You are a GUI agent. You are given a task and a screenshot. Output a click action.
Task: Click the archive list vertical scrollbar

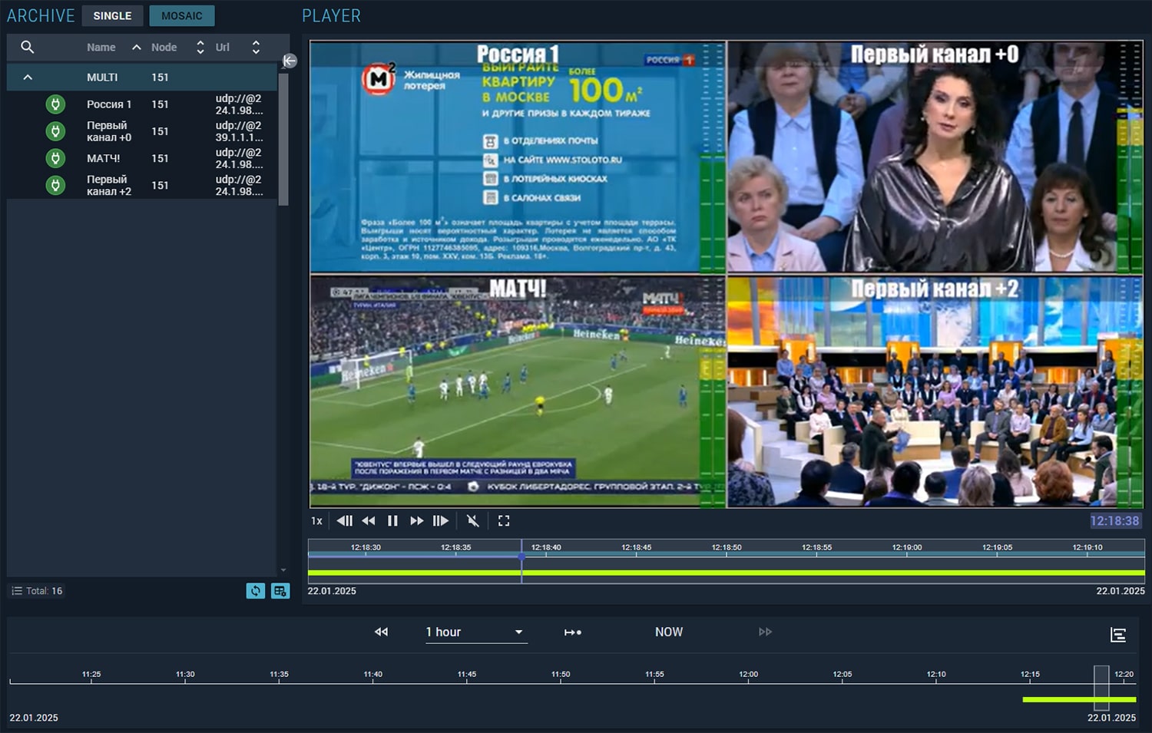(283, 140)
